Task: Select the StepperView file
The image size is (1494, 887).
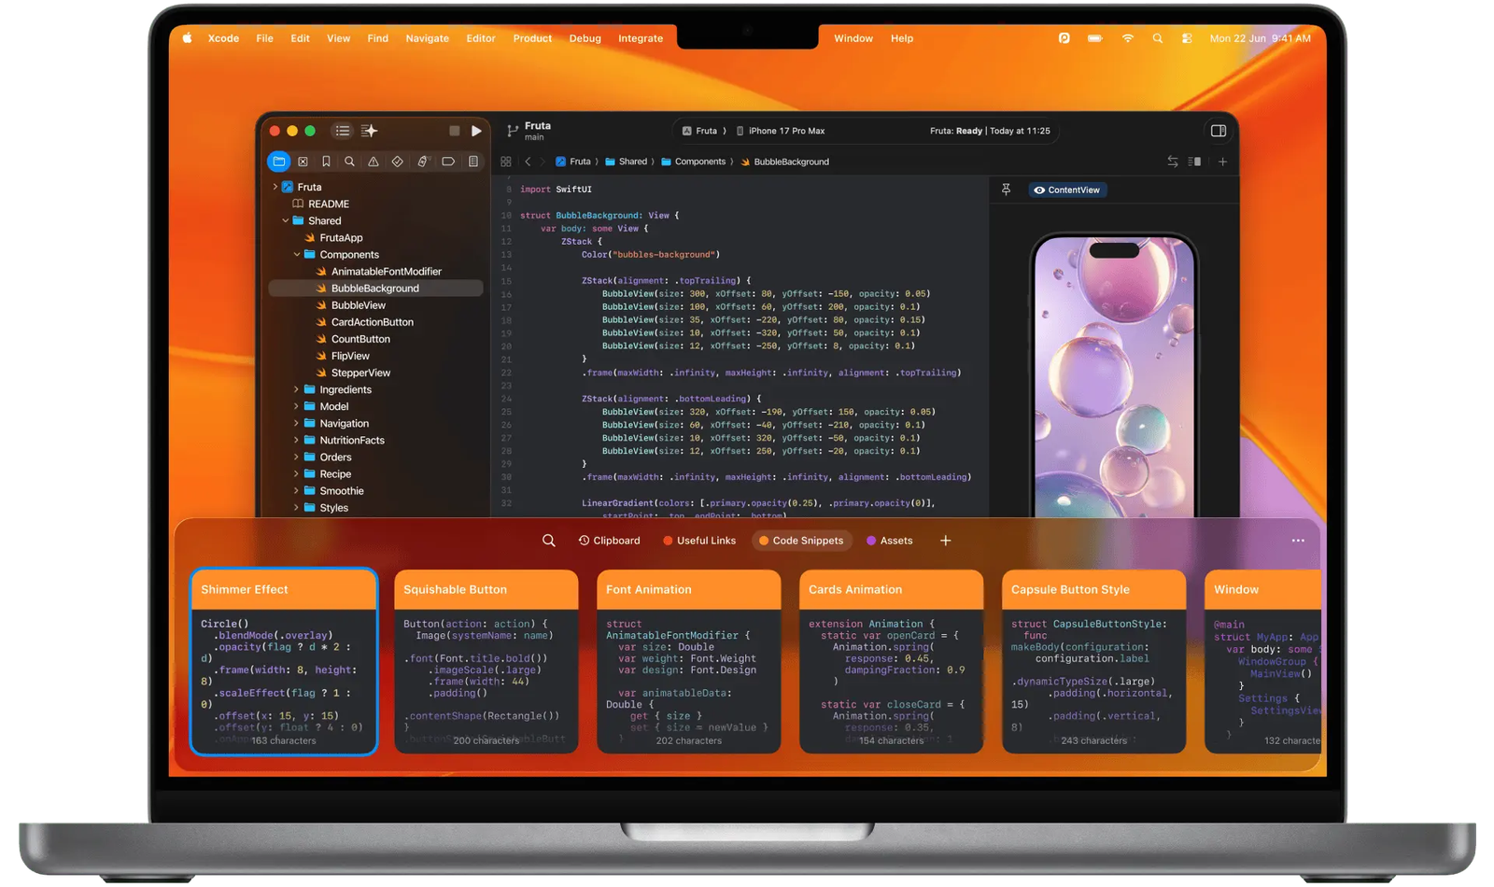Action: pos(353,373)
